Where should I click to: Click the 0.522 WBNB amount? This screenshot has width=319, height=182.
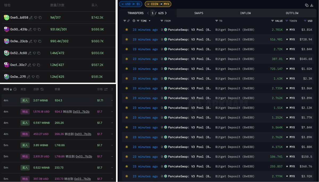[41, 168]
